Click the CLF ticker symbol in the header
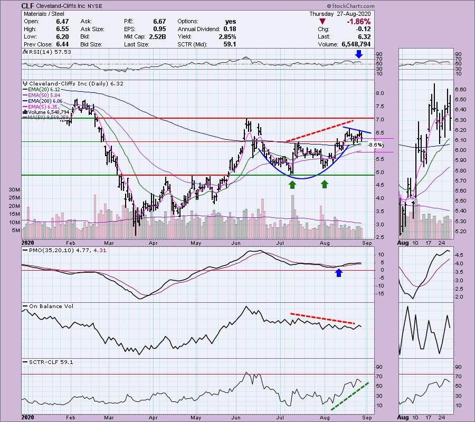This screenshot has width=475, height=422. coord(27,6)
